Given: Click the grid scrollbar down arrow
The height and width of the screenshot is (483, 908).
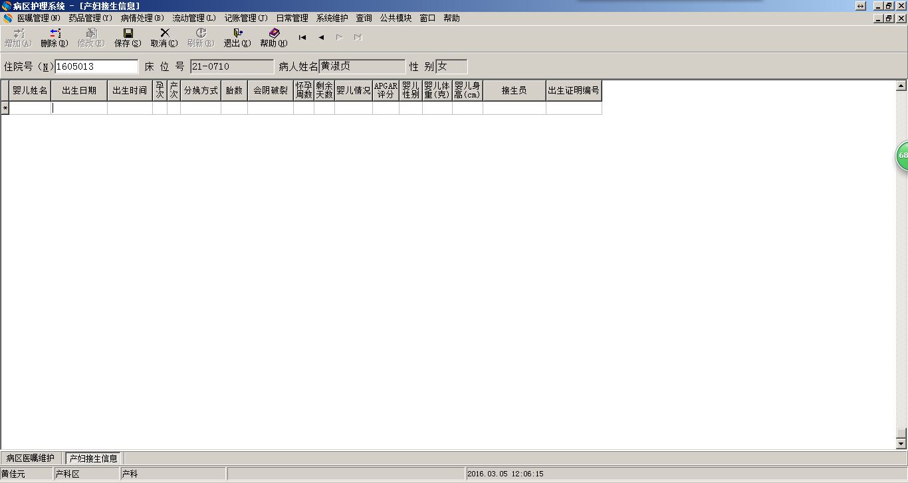Looking at the screenshot, I should (x=901, y=444).
